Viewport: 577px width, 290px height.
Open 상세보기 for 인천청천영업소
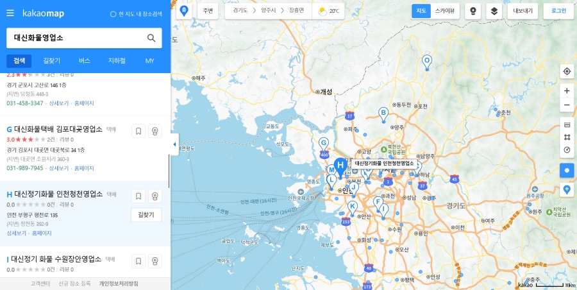17,234
